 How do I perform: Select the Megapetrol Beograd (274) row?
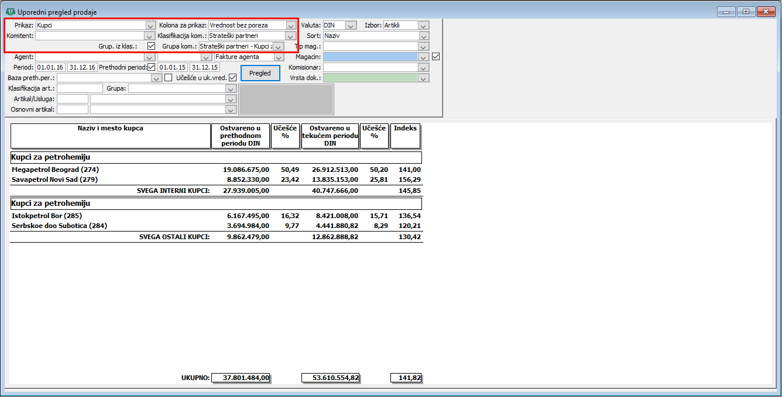[x=217, y=170]
